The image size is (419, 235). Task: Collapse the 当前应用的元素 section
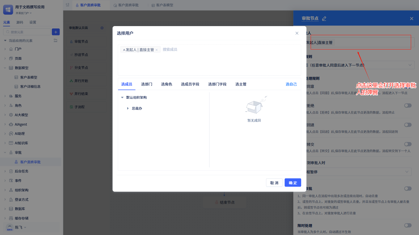coord(5,40)
